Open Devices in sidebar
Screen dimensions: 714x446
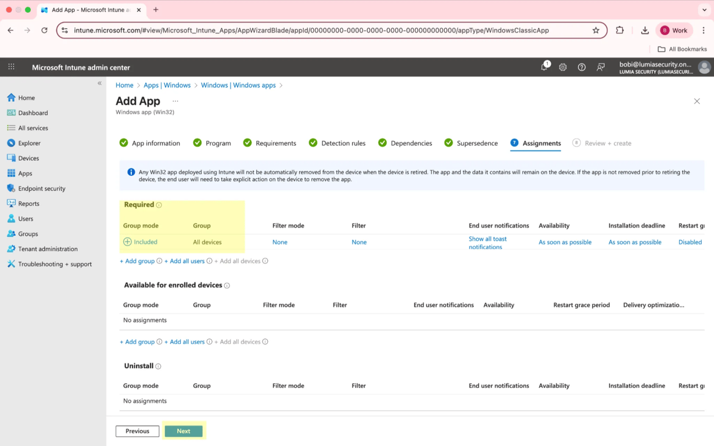28,158
